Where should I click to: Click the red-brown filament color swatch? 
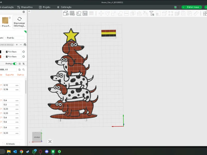pos(1,57)
